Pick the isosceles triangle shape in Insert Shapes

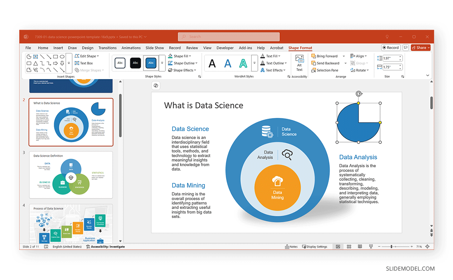(x=35, y=63)
